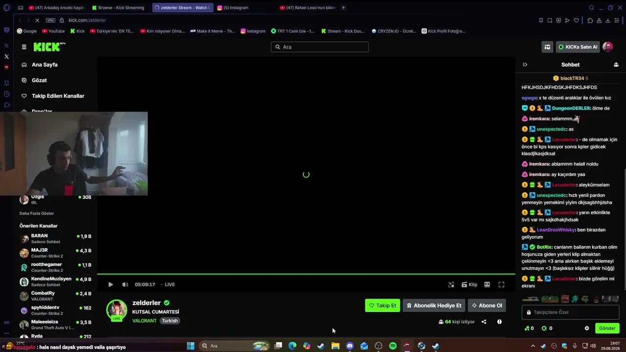Go to Ana Sayfa in sidebar

click(x=45, y=65)
